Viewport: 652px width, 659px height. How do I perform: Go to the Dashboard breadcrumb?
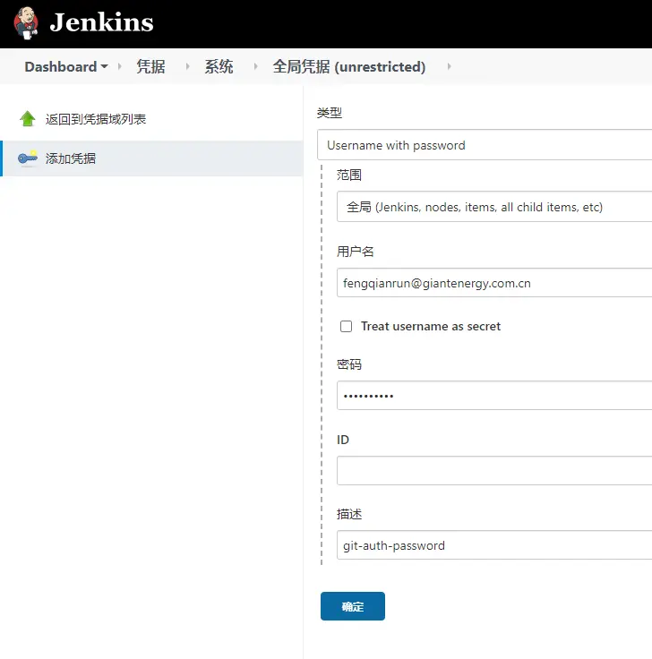coord(60,67)
